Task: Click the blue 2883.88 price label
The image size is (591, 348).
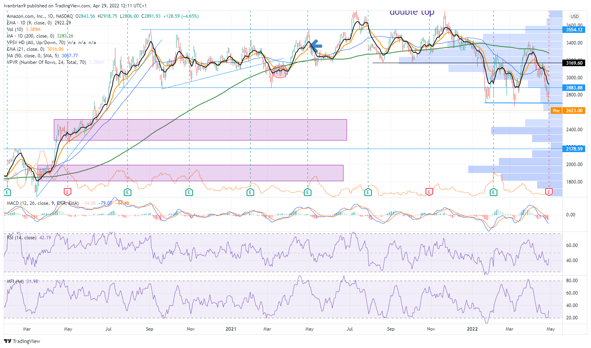Action: 574,88
